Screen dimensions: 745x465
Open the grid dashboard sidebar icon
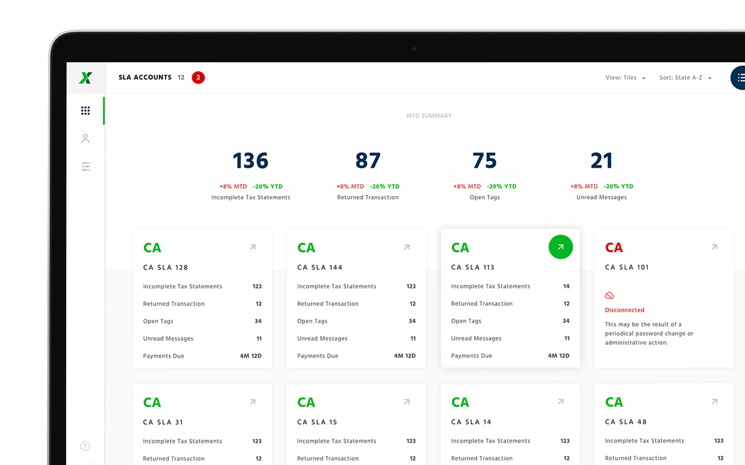coord(85,111)
